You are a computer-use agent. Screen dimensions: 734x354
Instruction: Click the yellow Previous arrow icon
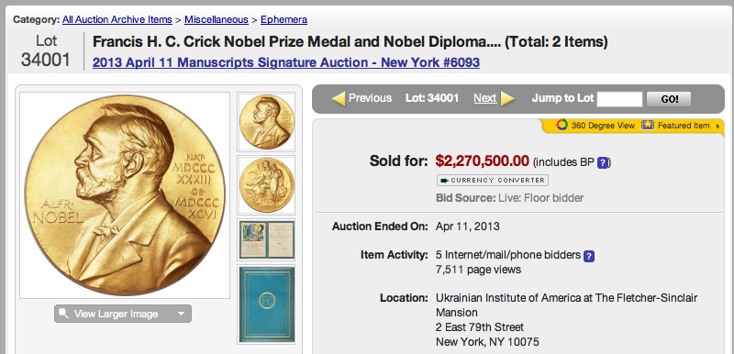click(x=339, y=99)
